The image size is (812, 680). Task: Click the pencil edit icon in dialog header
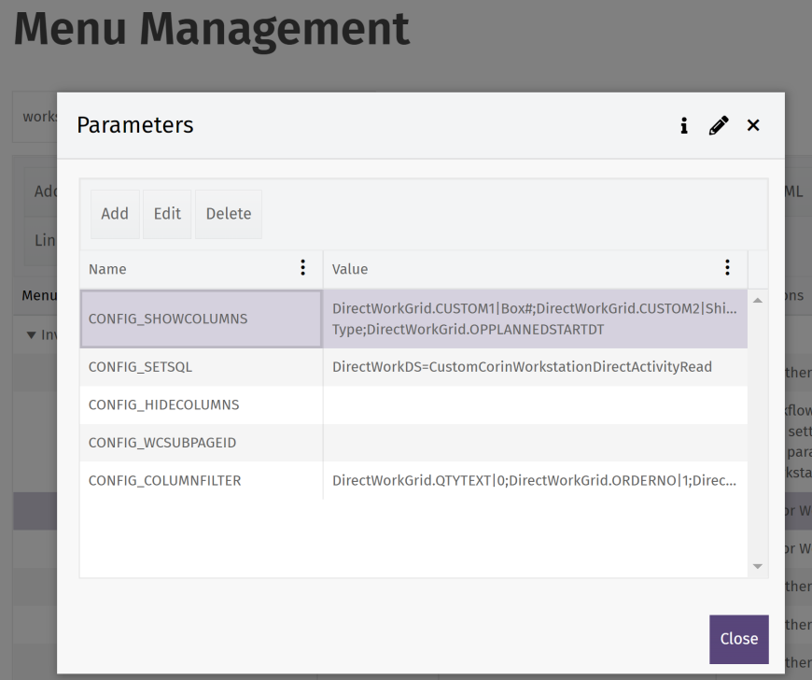pyautogui.click(x=719, y=125)
